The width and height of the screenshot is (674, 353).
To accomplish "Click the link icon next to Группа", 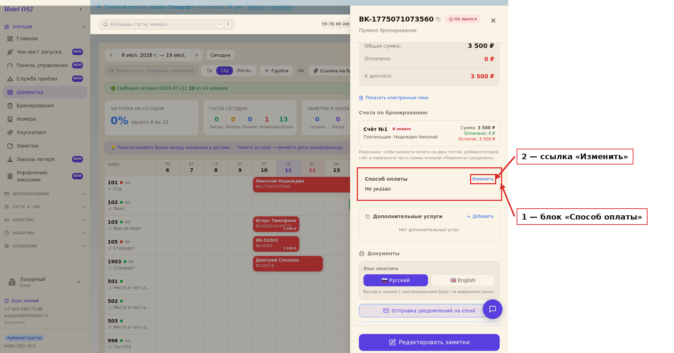I will pos(301,71).
